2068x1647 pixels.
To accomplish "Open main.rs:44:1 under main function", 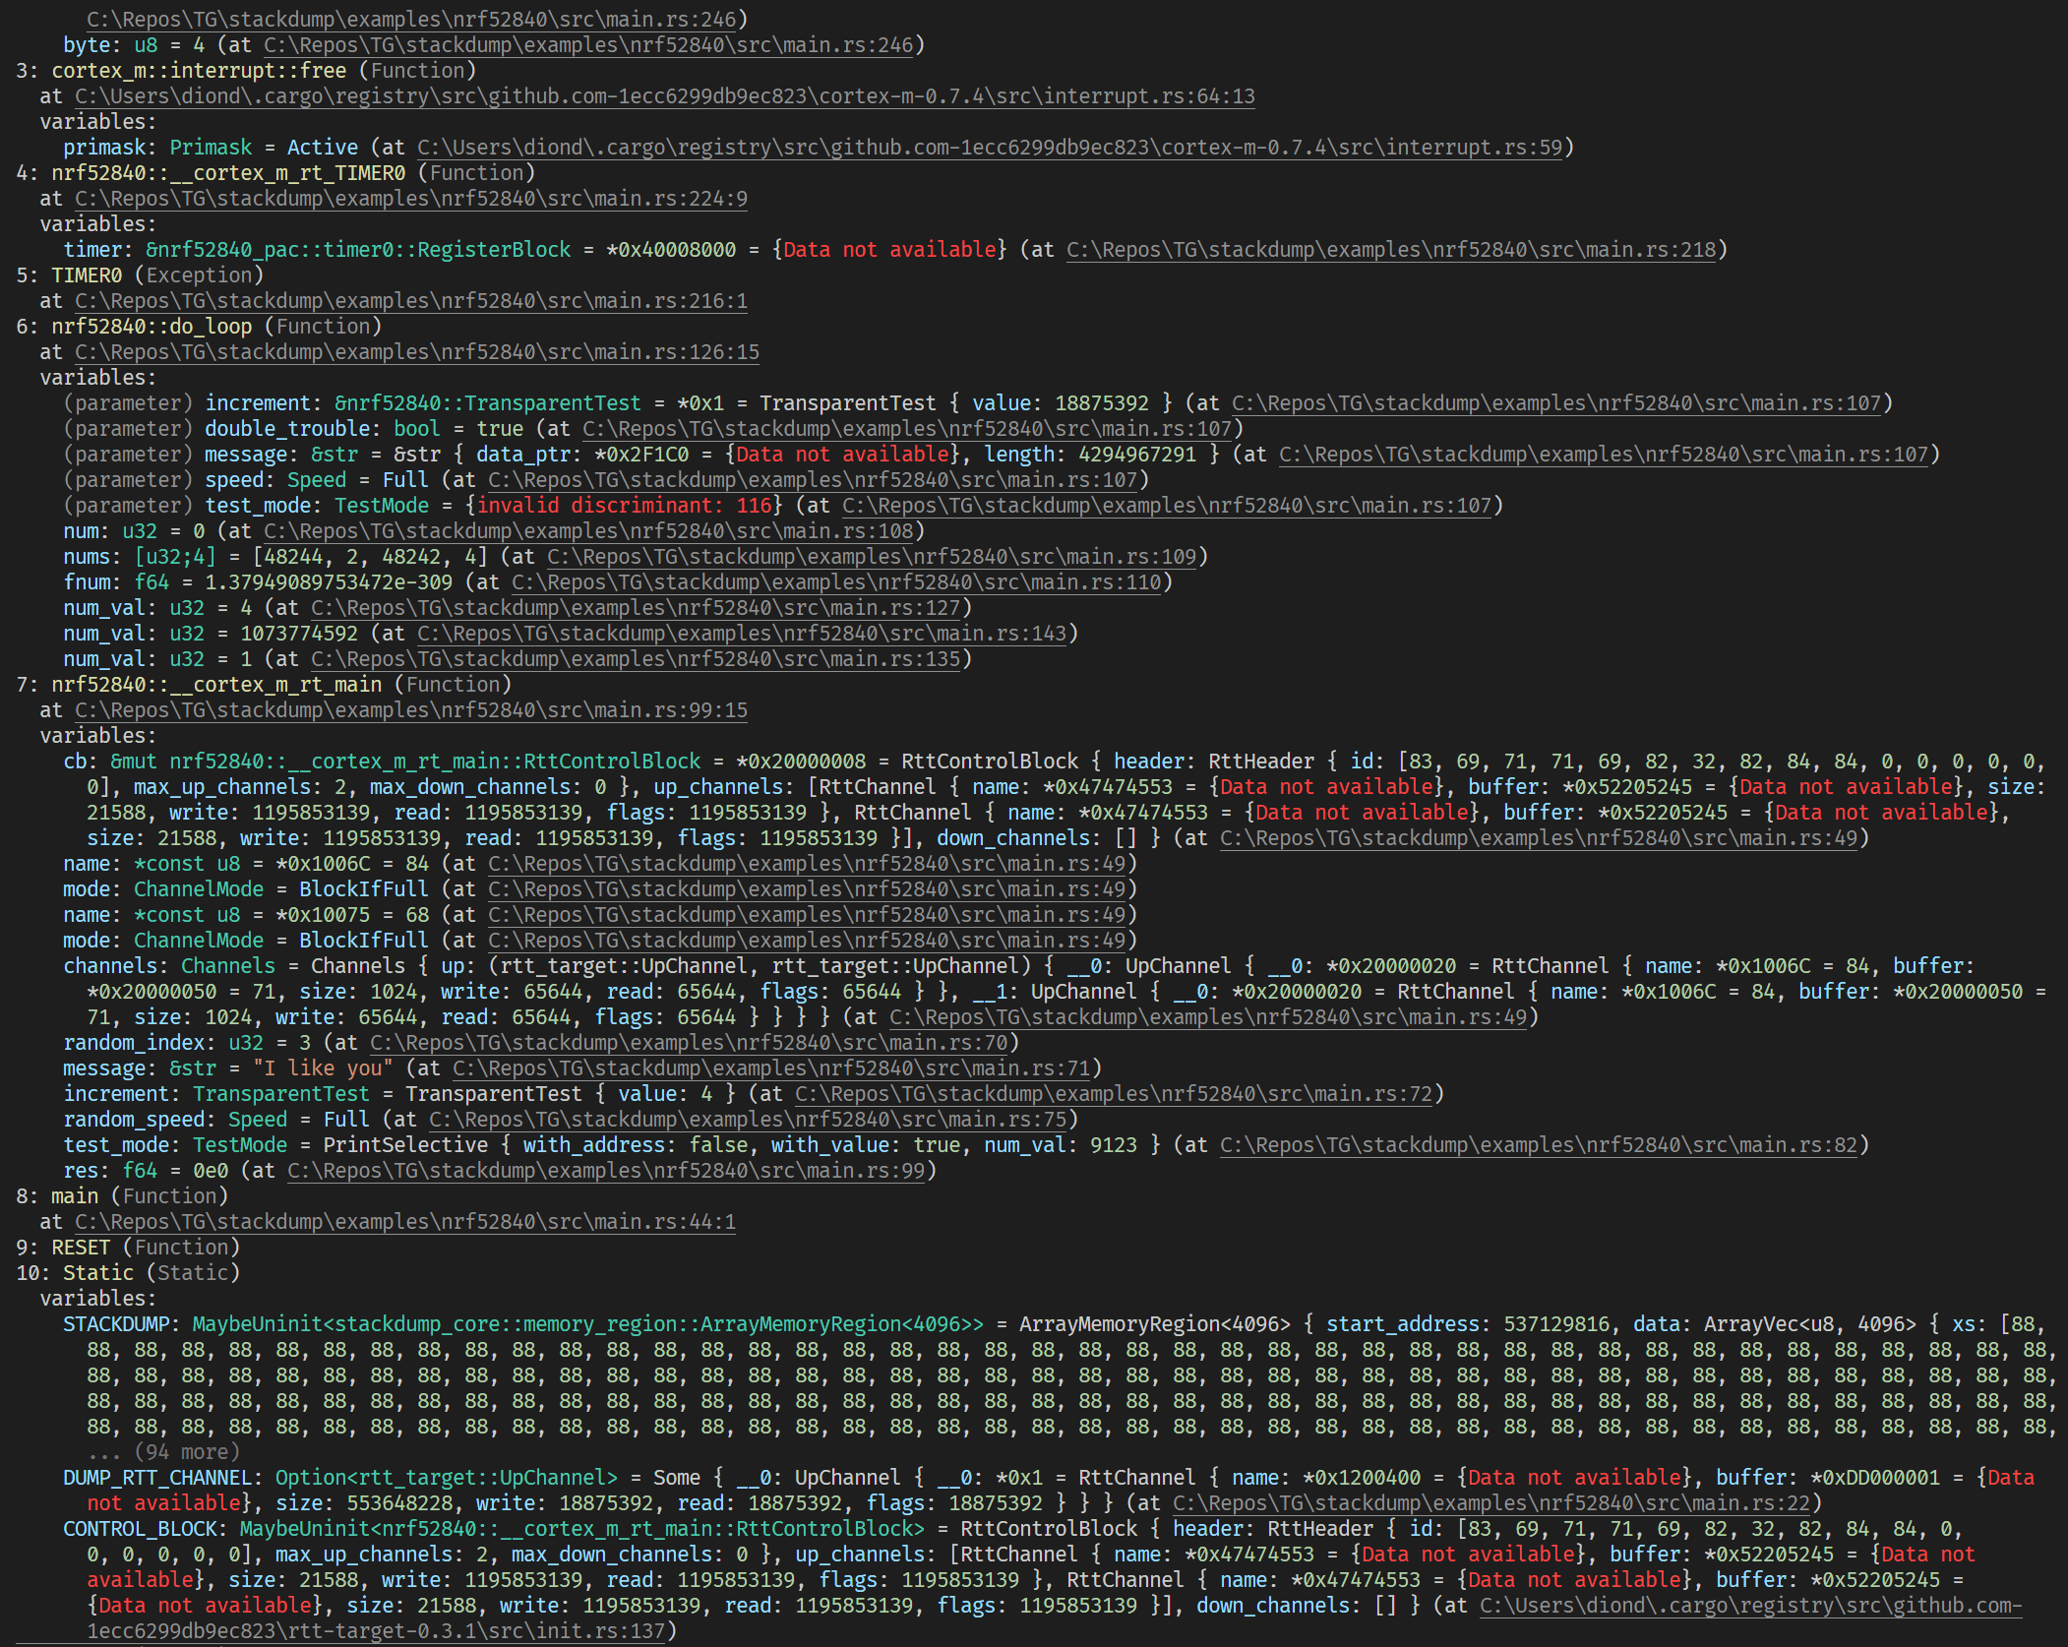I will coord(405,1221).
